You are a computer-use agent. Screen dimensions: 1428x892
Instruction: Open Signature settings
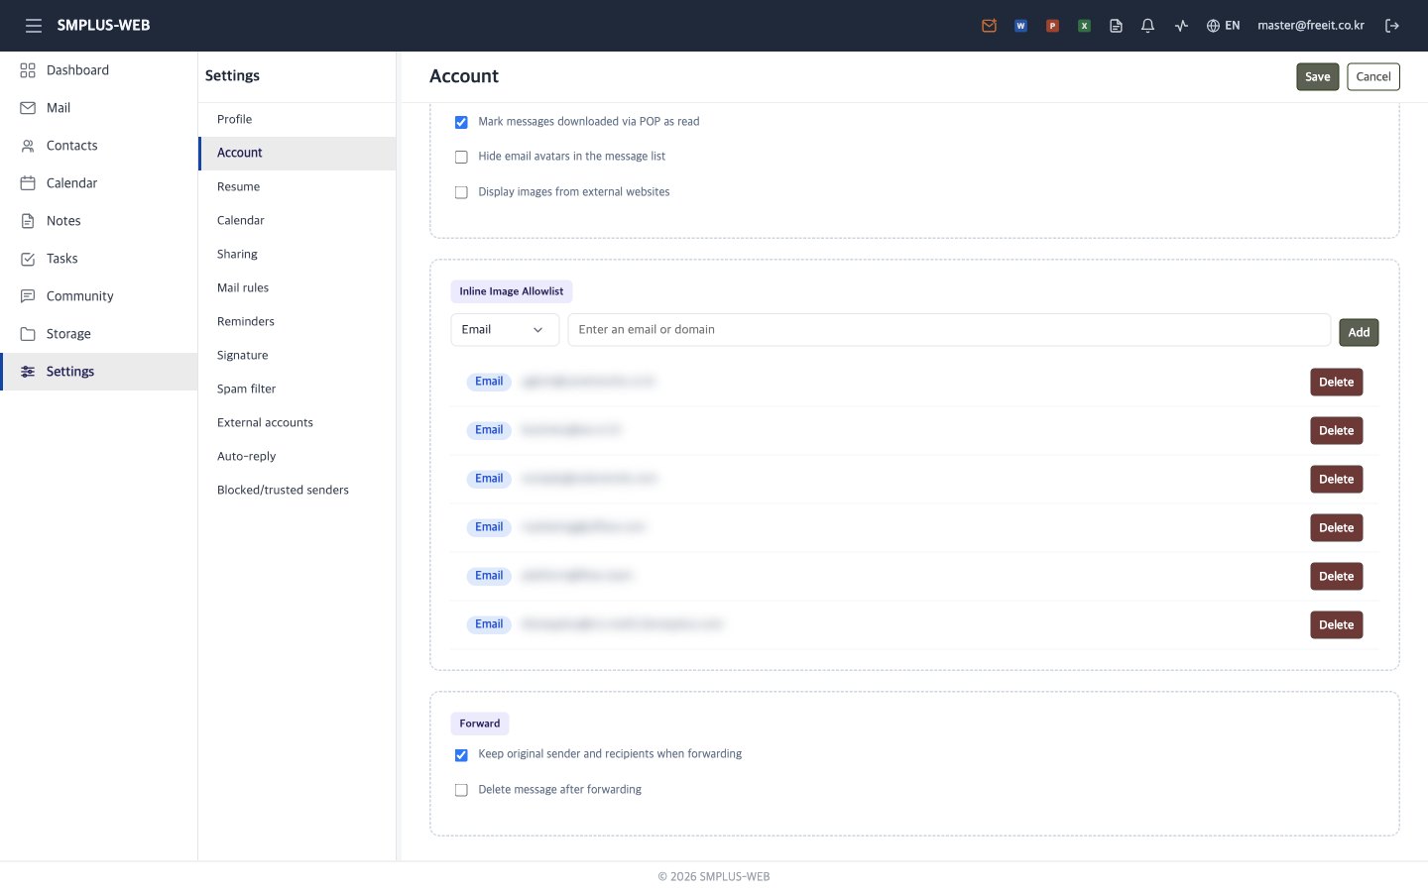point(297,355)
